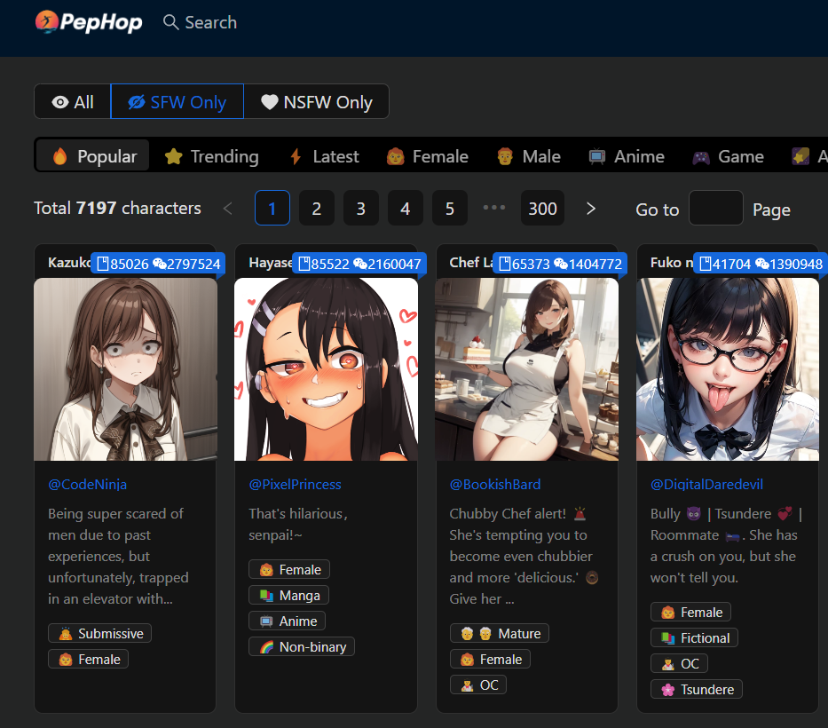The height and width of the screenshot is (728, 828).
Task: Open the Chef character thumbnail
Action: click(x=526, y=368)
